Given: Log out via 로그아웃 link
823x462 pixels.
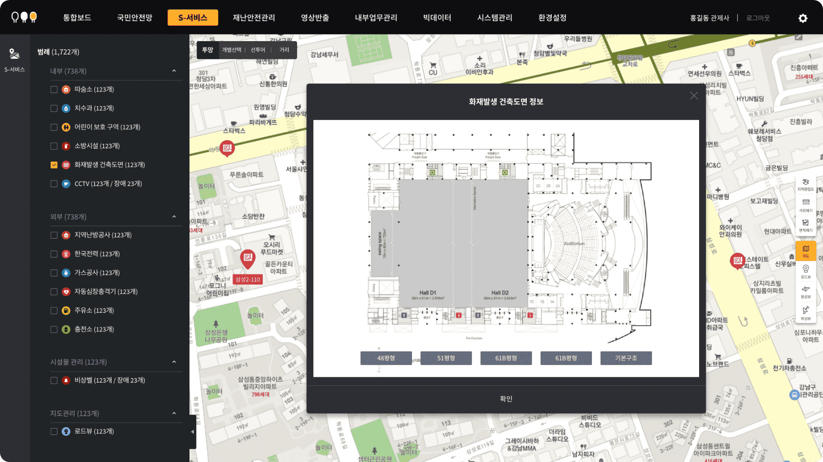Looking at the screenshot, I should coord(758,18).
